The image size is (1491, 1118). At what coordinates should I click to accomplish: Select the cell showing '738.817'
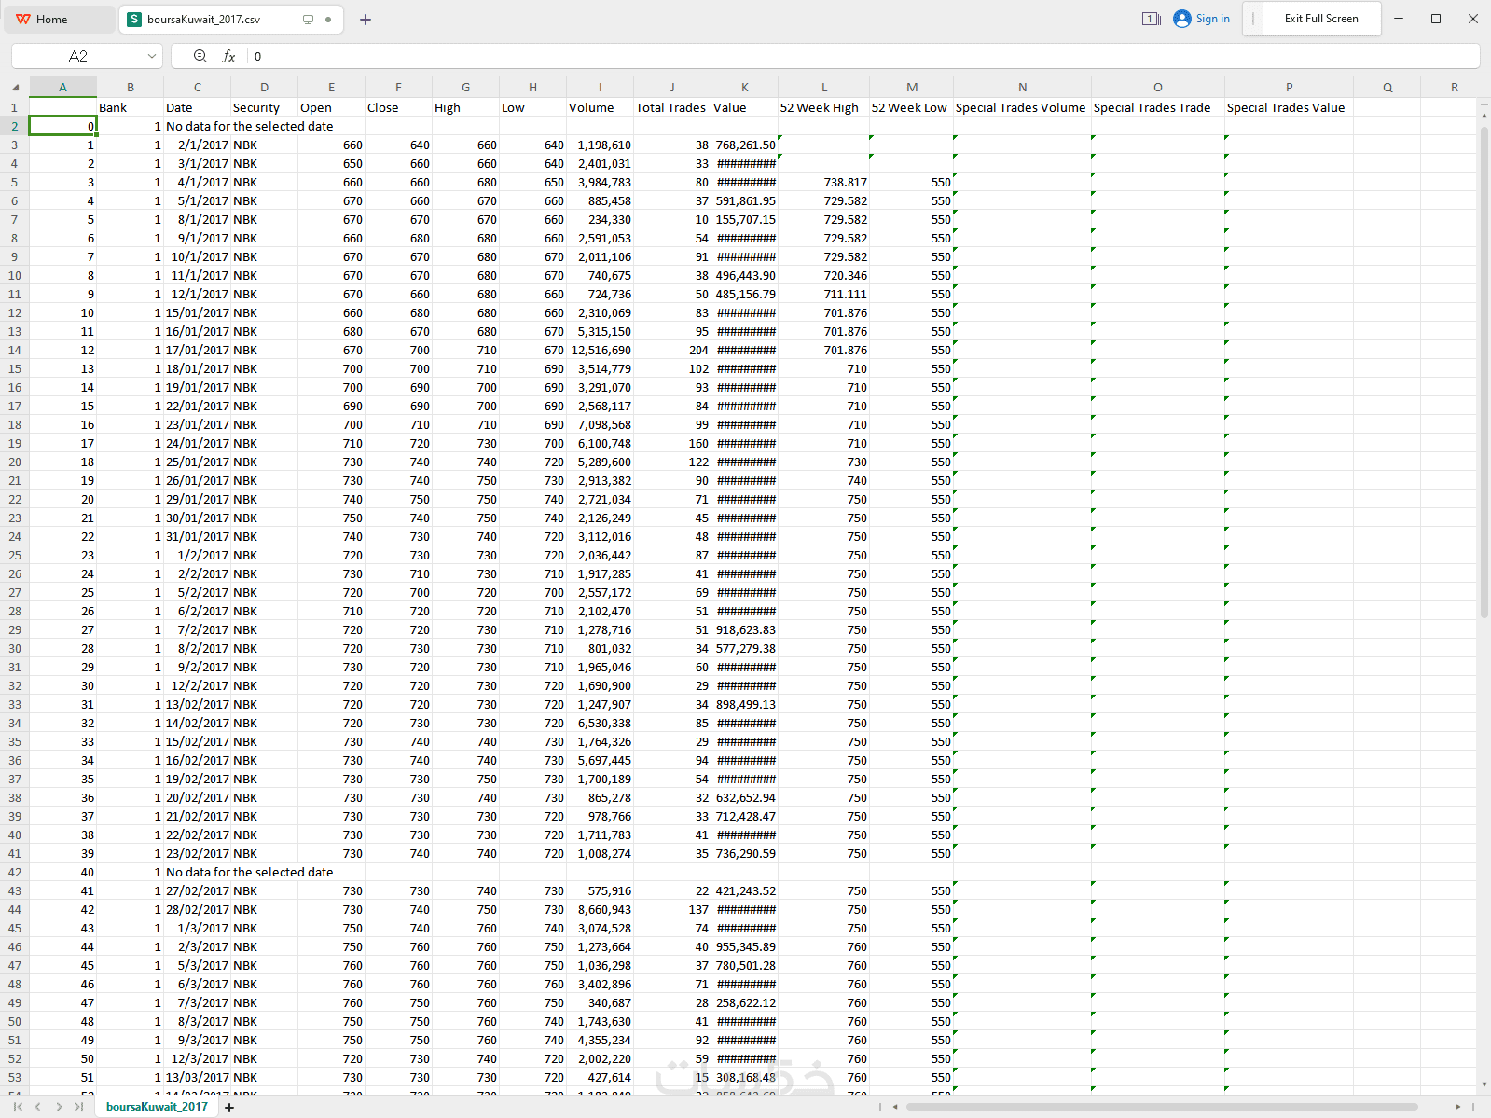(x=823, y=182)
